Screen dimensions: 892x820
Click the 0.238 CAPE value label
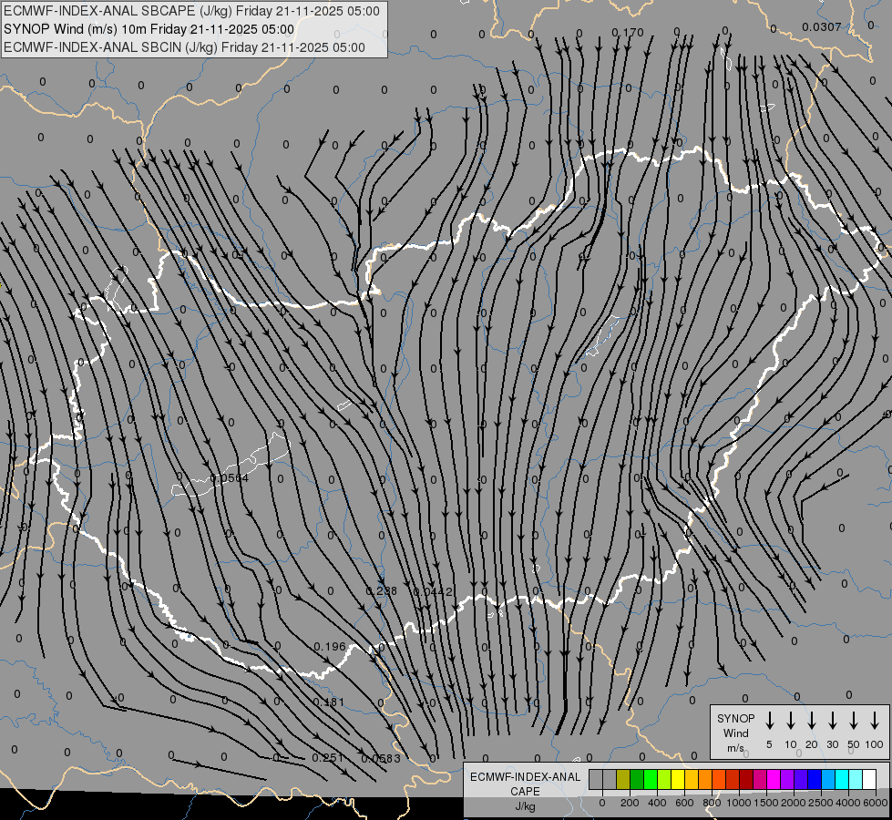[x=382, y=591]
